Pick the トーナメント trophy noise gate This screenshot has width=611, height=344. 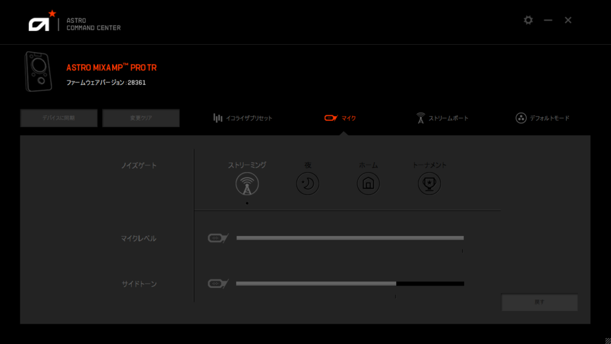pos(430,184)
